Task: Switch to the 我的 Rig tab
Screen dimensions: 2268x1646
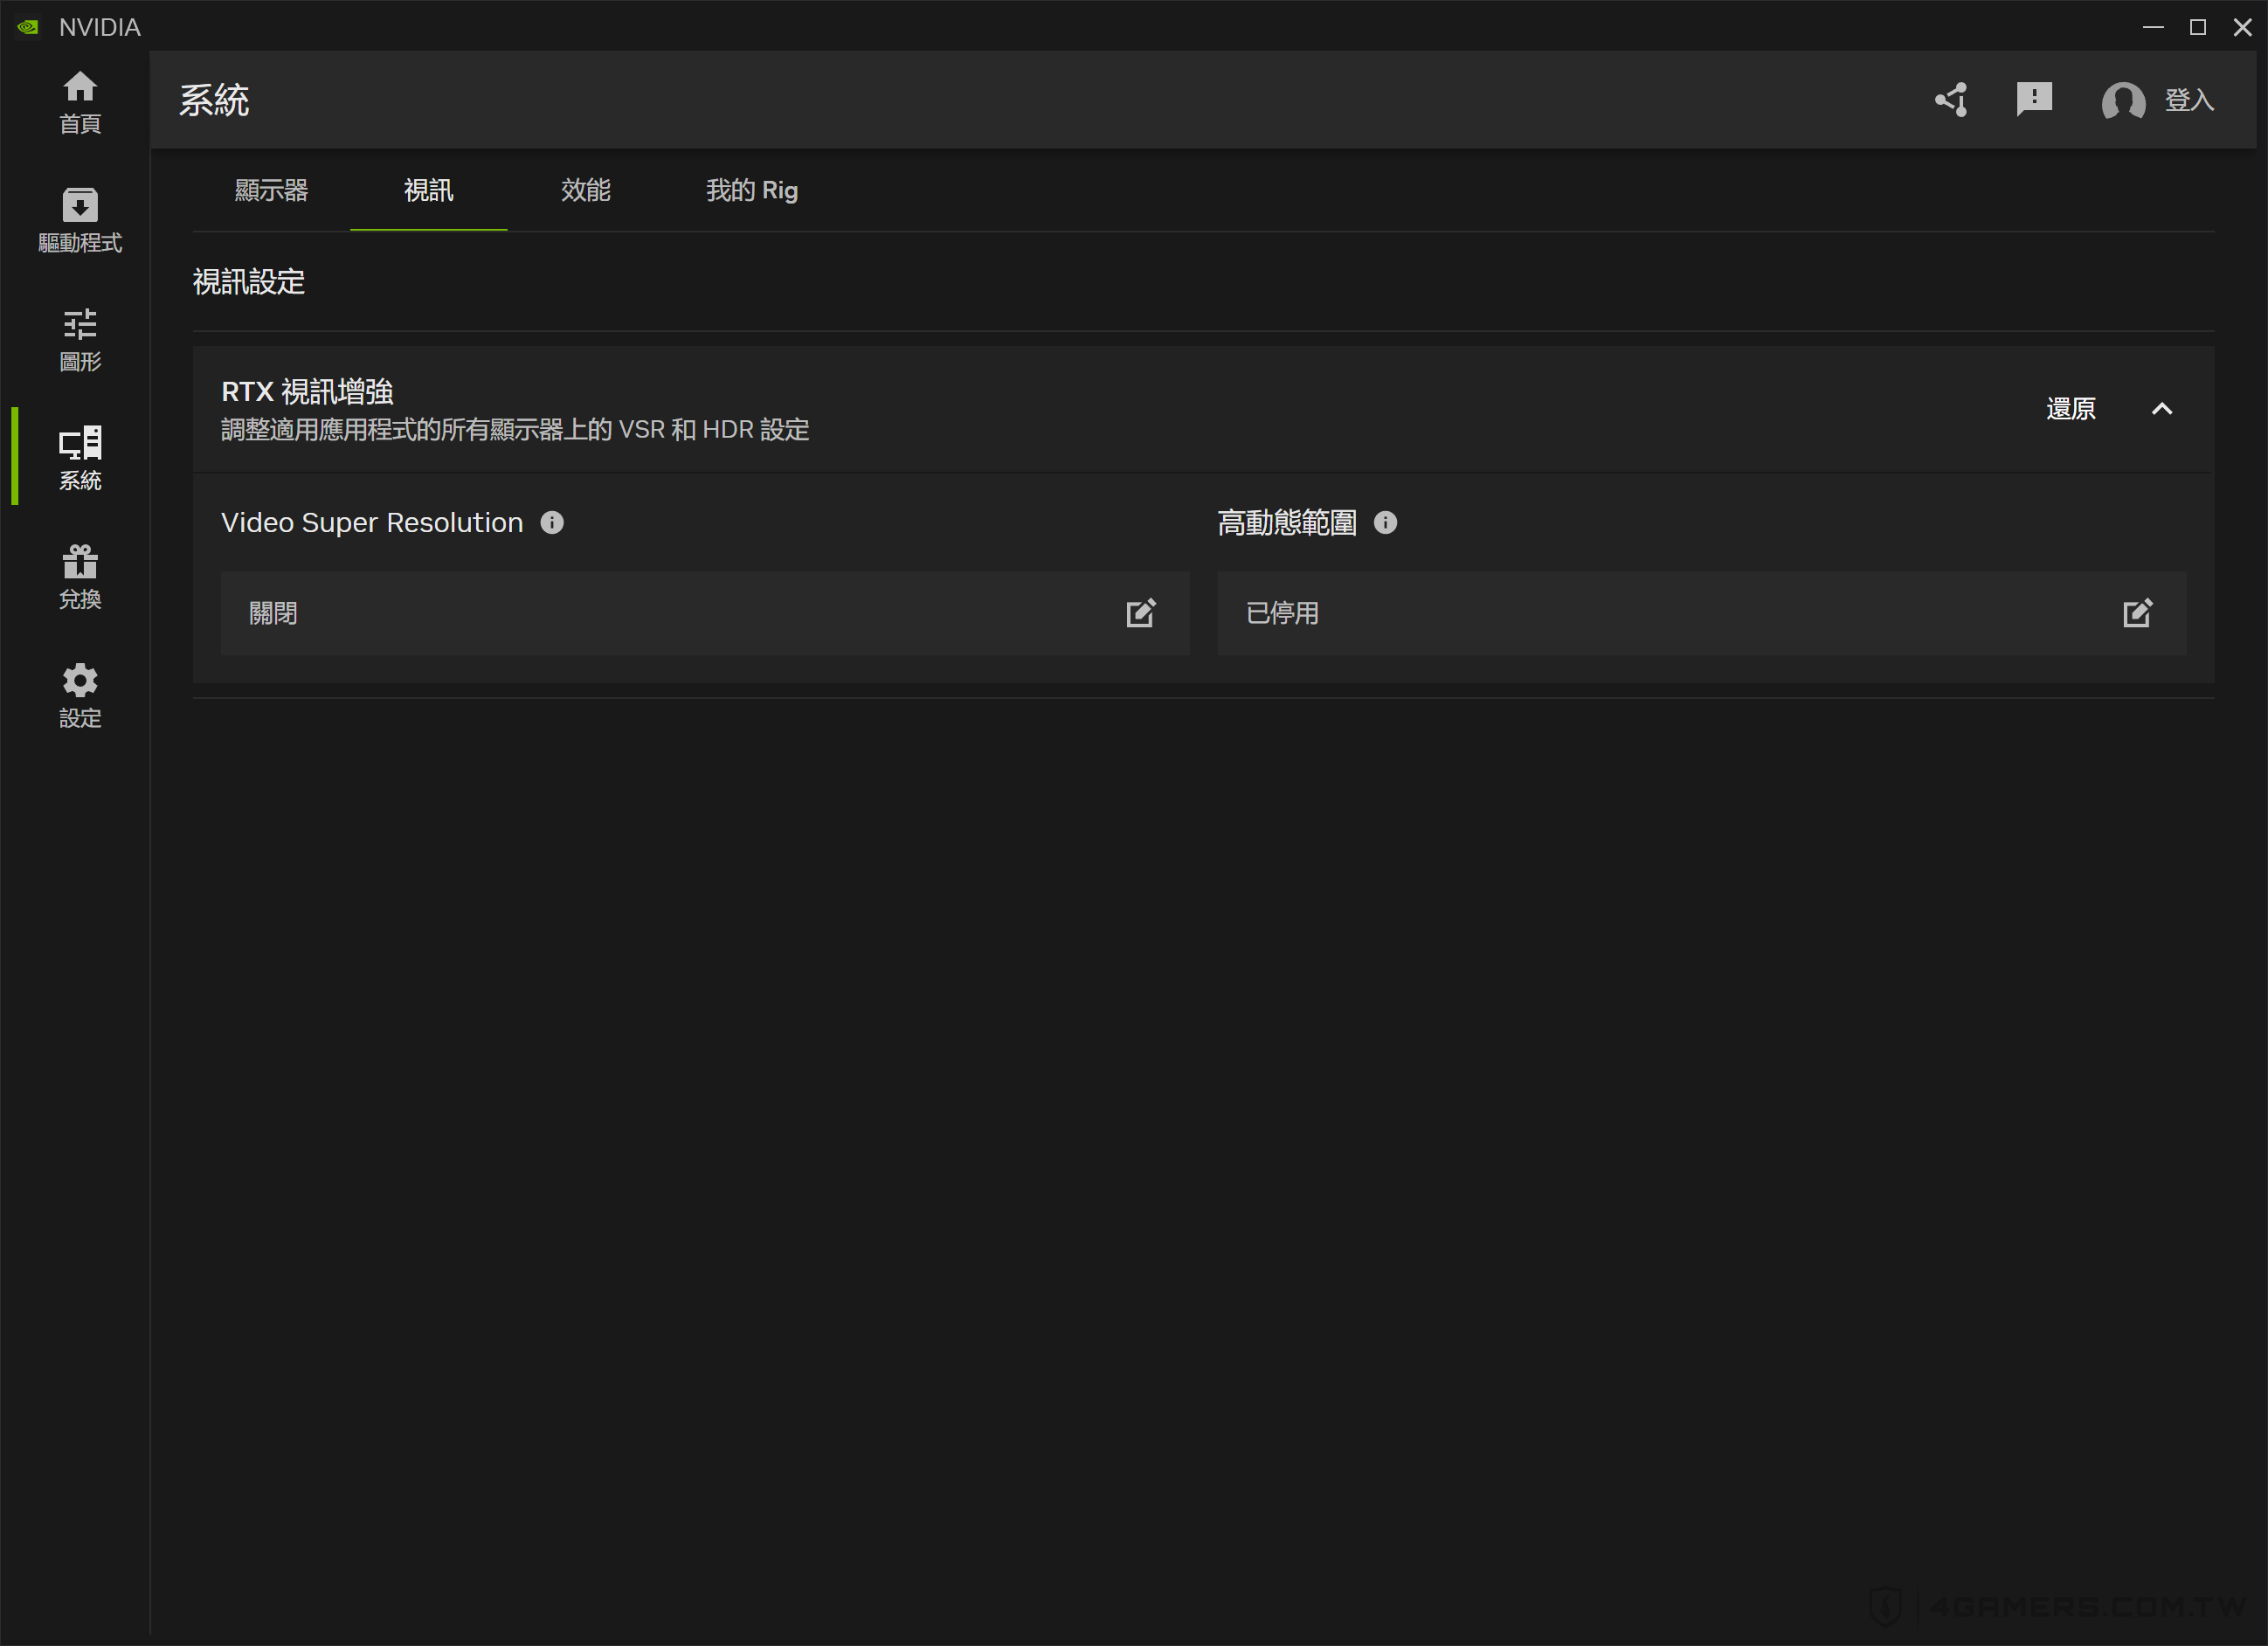Action: (752, 190)
